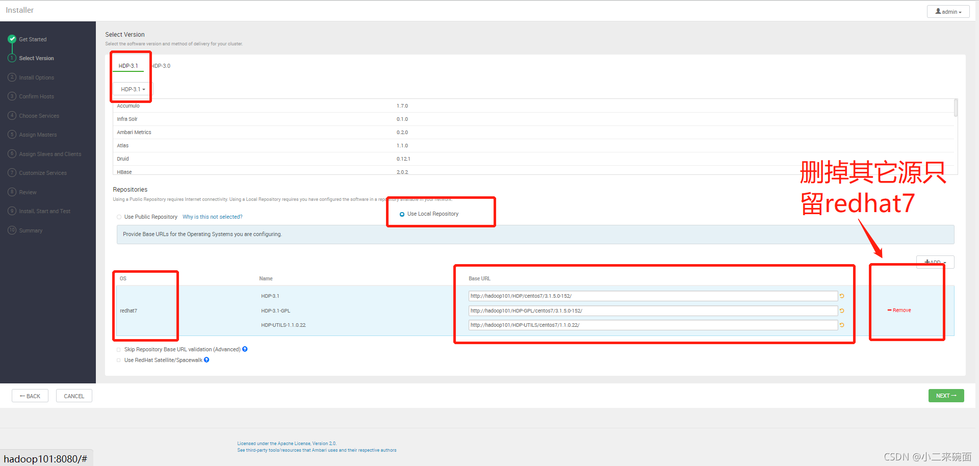979x466 pixels.
Task: Click the Druid service row
Action: 533,159
